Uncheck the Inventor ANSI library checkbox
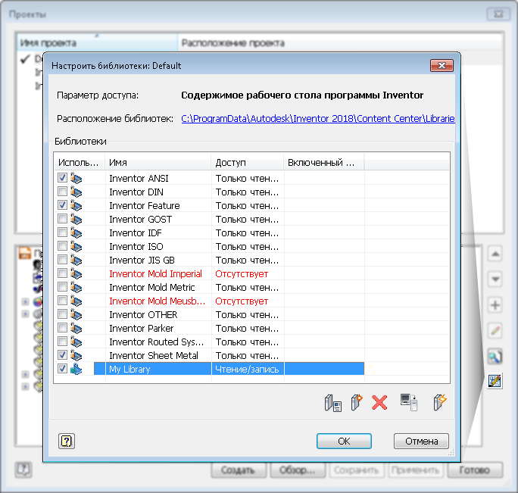This screenshot has width=518, height=493. click(x=62, y=177)
